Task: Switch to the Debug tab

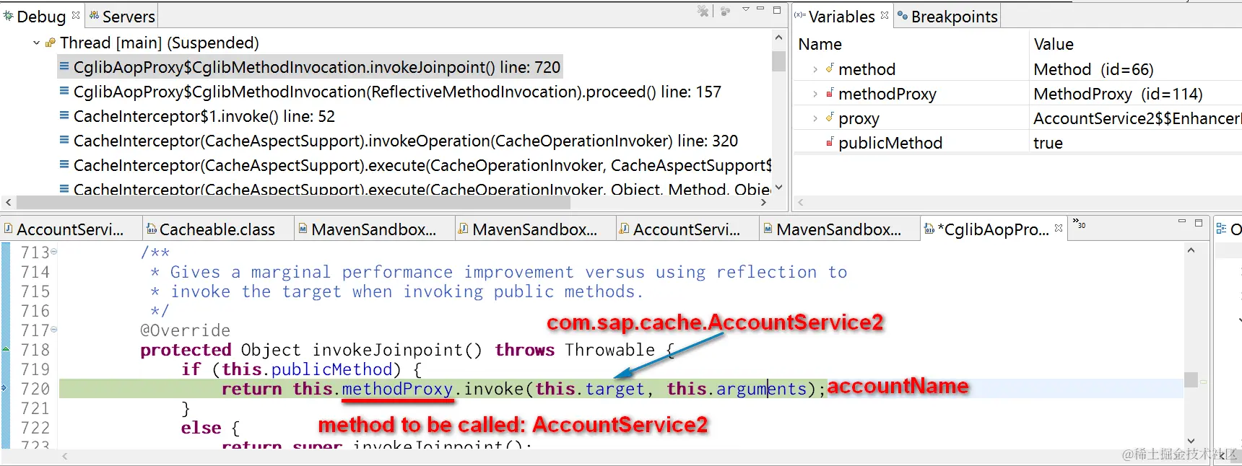Action: tap(40, 17)
